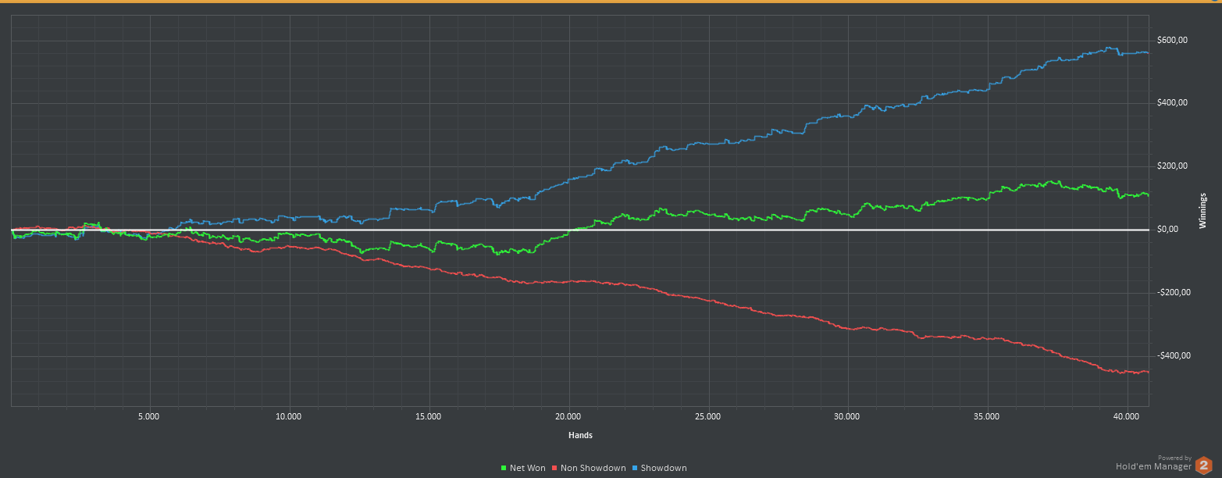The width and height of the screenshot is (1222, 478).
Task: Click the 5.000 hands axis label
Action: [x=148, y=417]
